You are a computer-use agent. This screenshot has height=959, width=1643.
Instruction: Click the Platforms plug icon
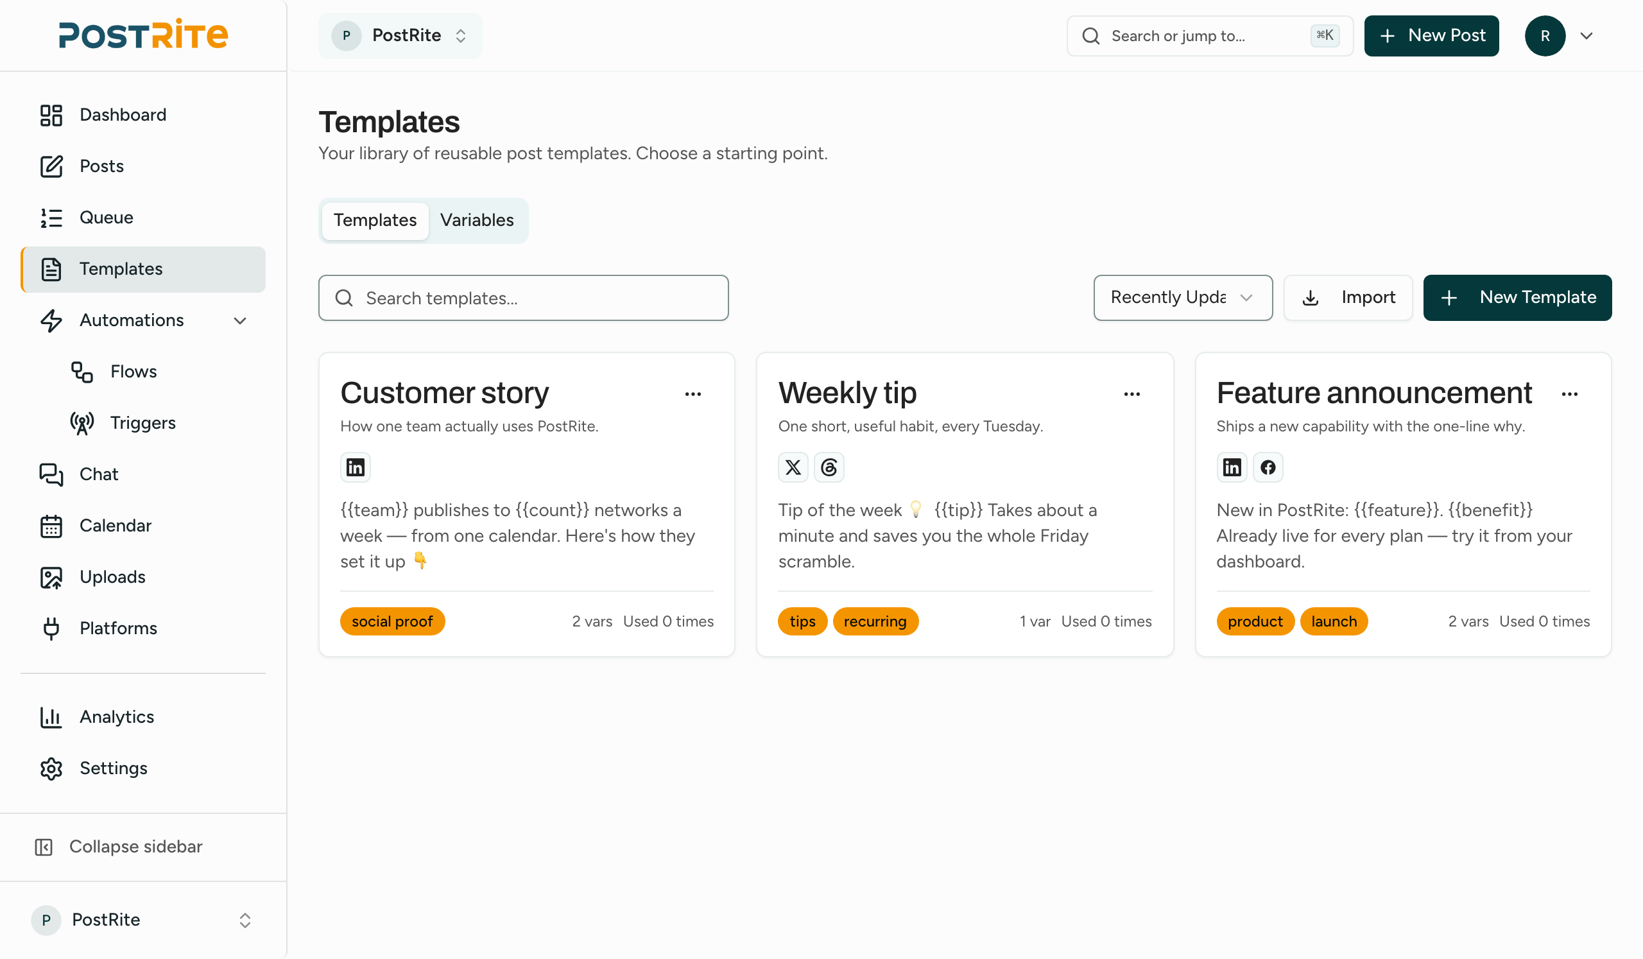(x=51, y=629)
